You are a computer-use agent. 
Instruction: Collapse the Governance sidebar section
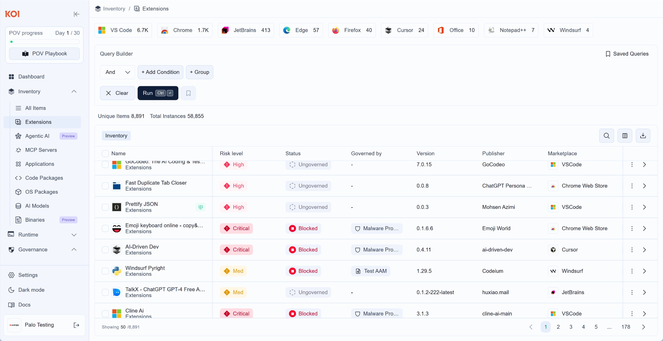click(x=74, y=250)
